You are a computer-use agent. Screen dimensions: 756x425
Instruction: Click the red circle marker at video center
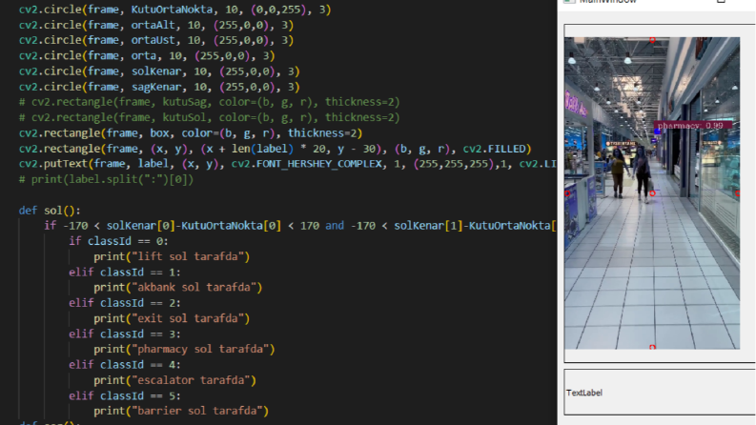point(652,193)
